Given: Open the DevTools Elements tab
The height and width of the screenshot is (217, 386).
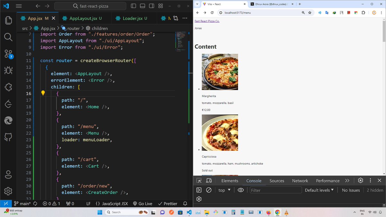Looking at the screenshot, I should [230, 181].
